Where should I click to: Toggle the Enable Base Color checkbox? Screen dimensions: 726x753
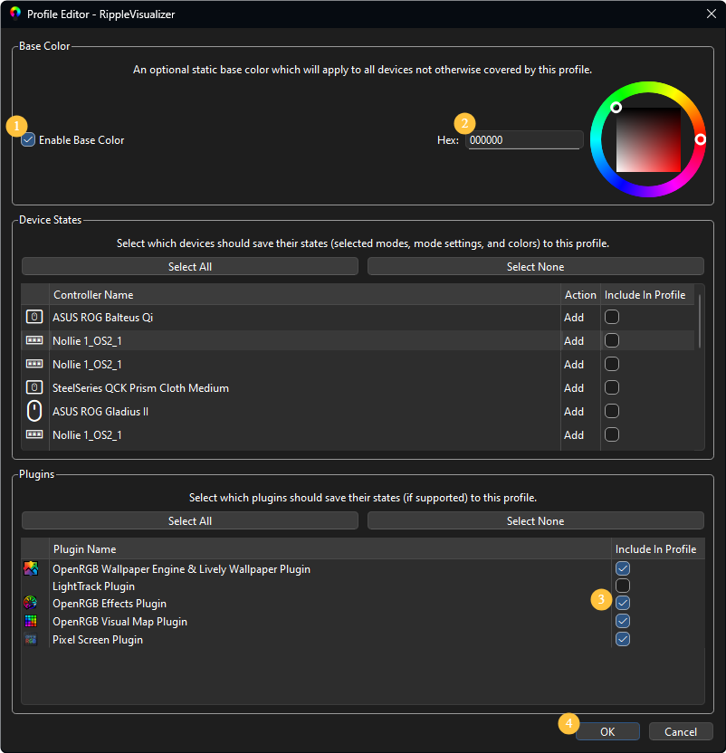pyautogui.click(x=28, y=139)
